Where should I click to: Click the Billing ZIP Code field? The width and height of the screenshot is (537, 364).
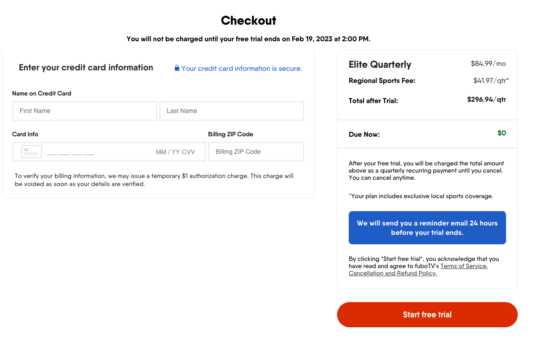[256, 152]
